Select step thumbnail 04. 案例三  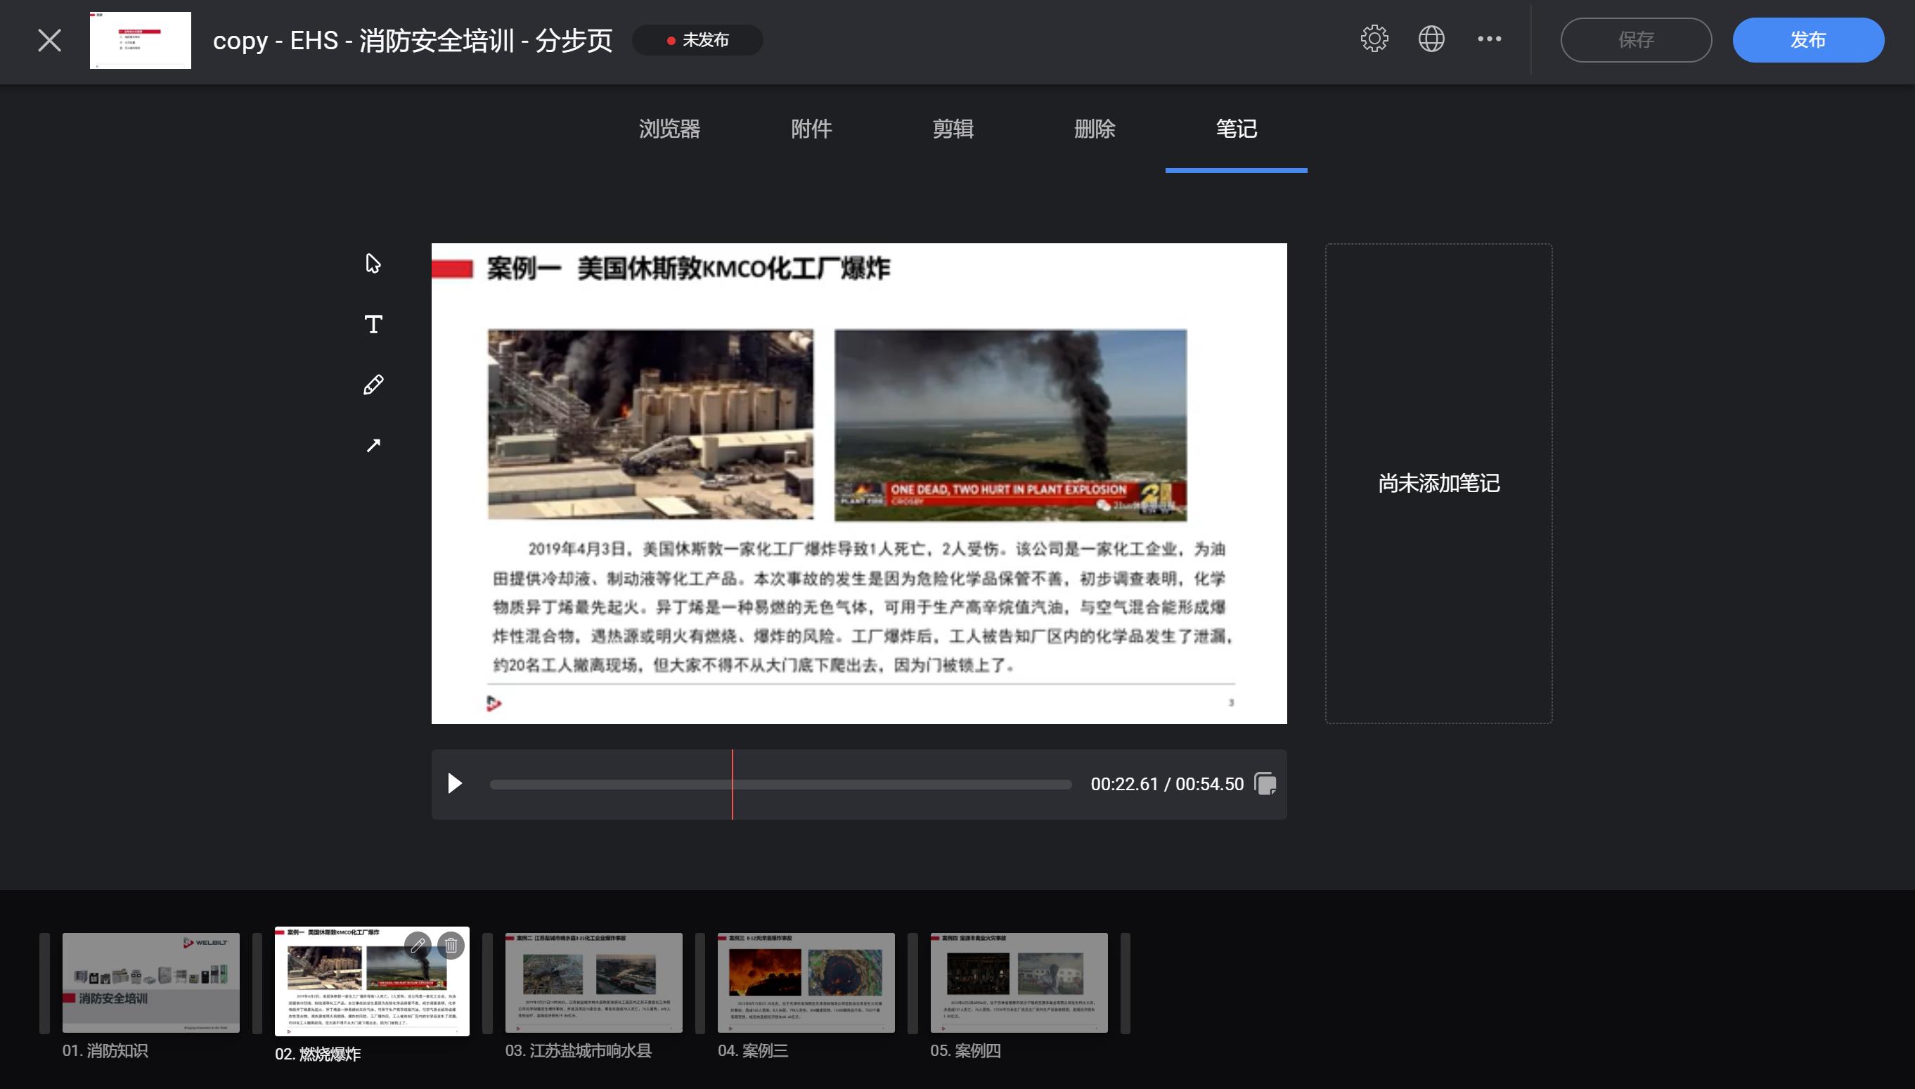click(x=806, y=982)
